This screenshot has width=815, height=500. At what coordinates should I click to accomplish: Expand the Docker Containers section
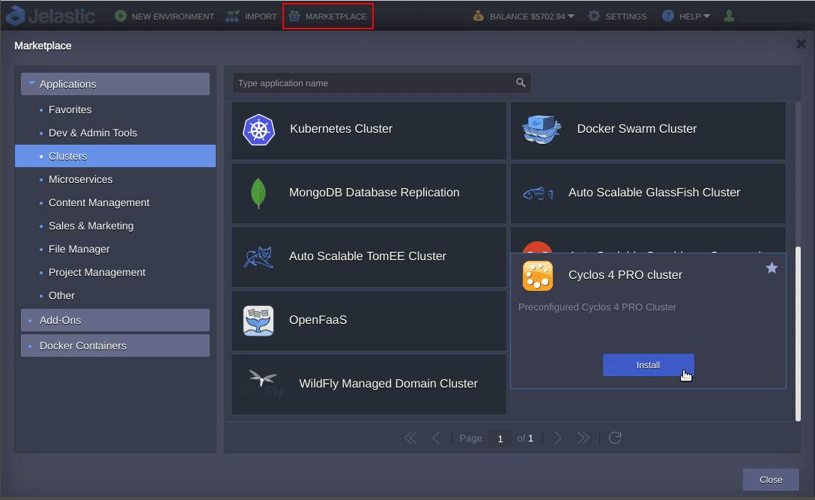[x=115, y=346]
